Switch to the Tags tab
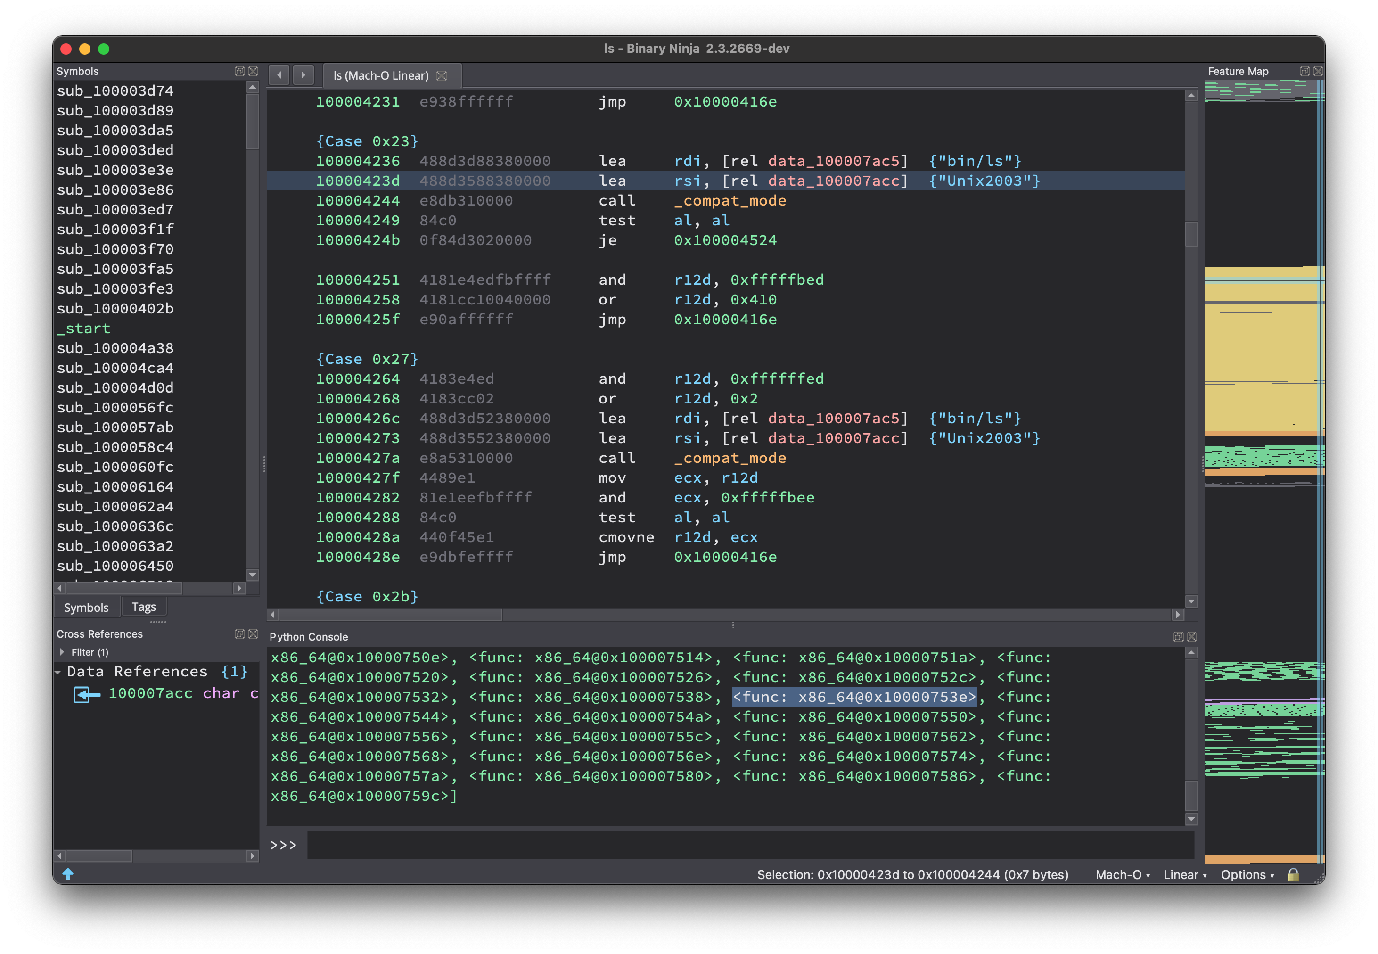The image size is (1378, 954). [143, 607]
